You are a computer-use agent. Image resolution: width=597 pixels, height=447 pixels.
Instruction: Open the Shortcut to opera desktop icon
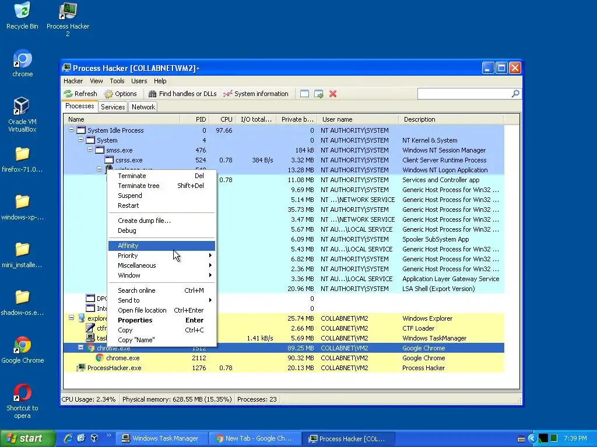(22, 401)
